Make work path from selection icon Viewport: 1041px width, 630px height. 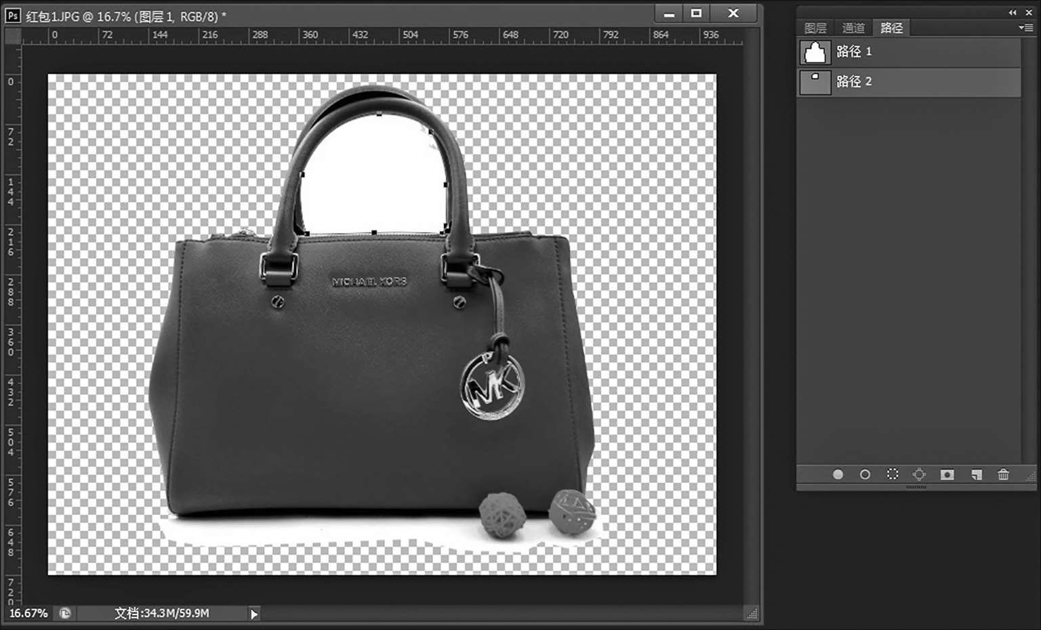(x=919, y=475)
